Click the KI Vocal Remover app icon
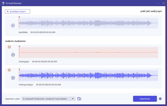 (x=3, y=3)
